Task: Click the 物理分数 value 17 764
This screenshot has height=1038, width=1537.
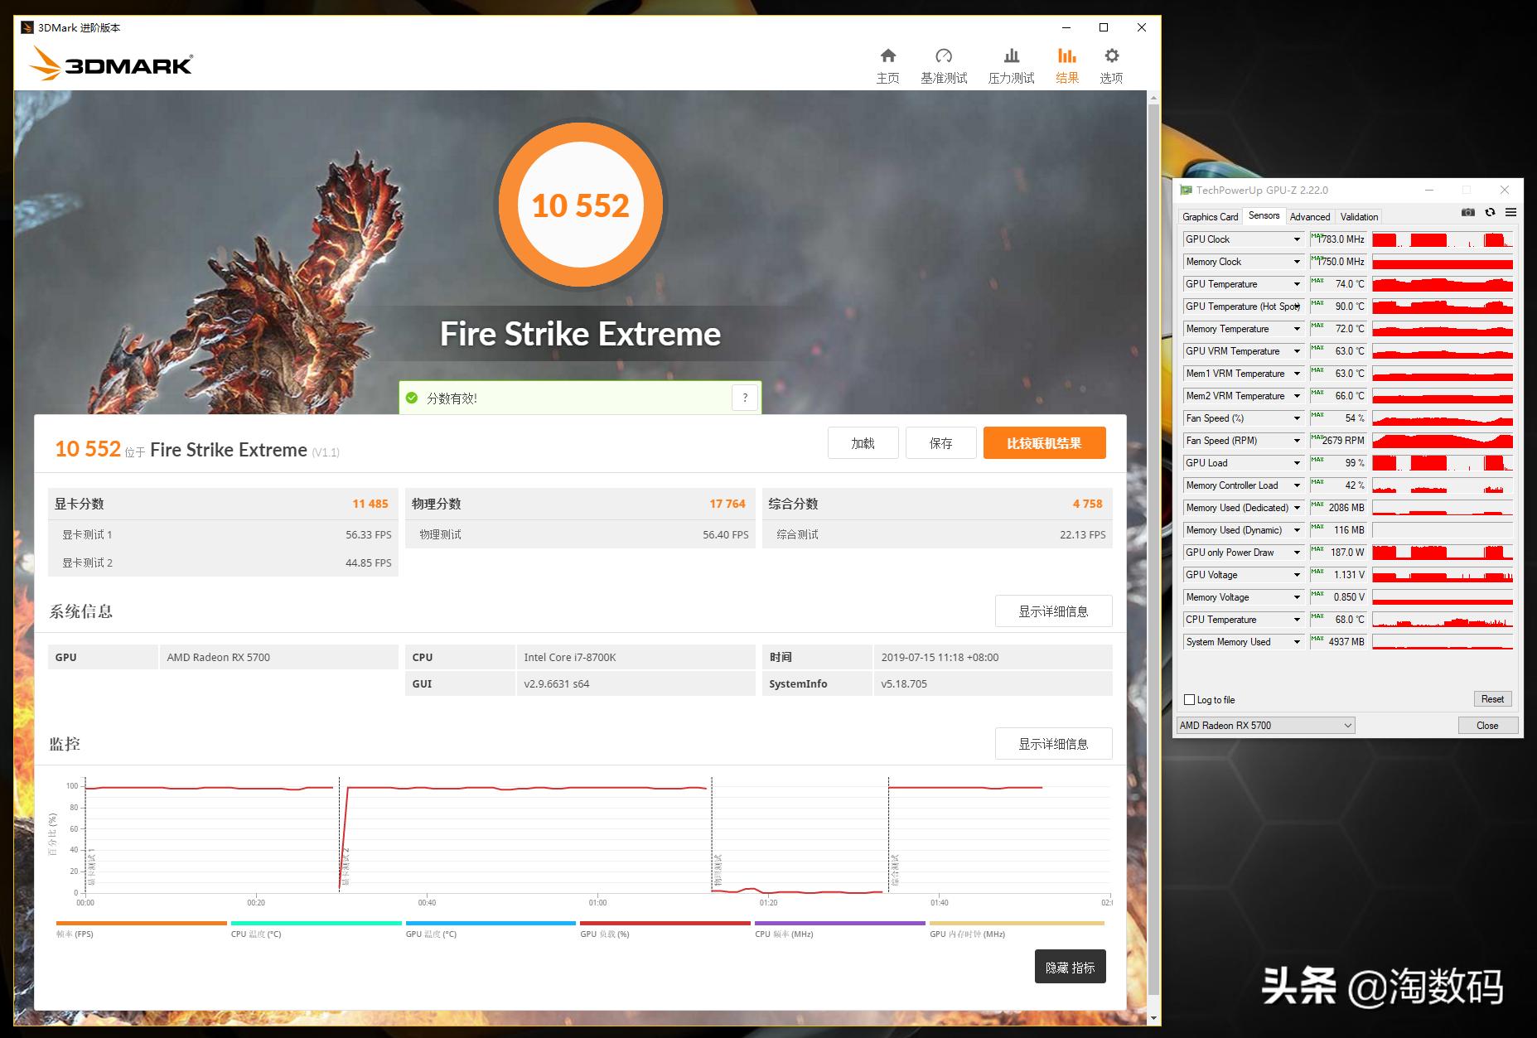Action: tap(727, 504)
